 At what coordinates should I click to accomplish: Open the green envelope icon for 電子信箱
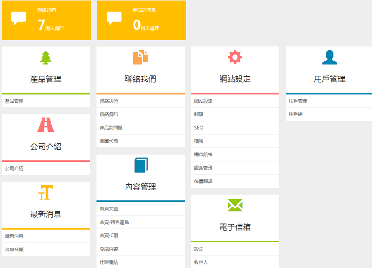(235, 205)
